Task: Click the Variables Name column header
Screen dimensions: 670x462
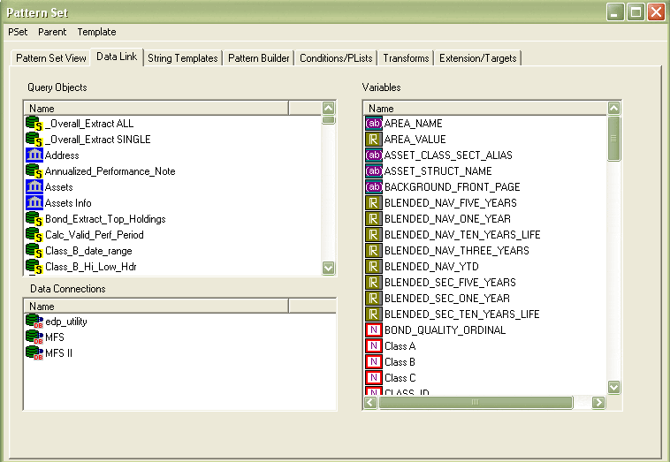Action: click(485, 109)
